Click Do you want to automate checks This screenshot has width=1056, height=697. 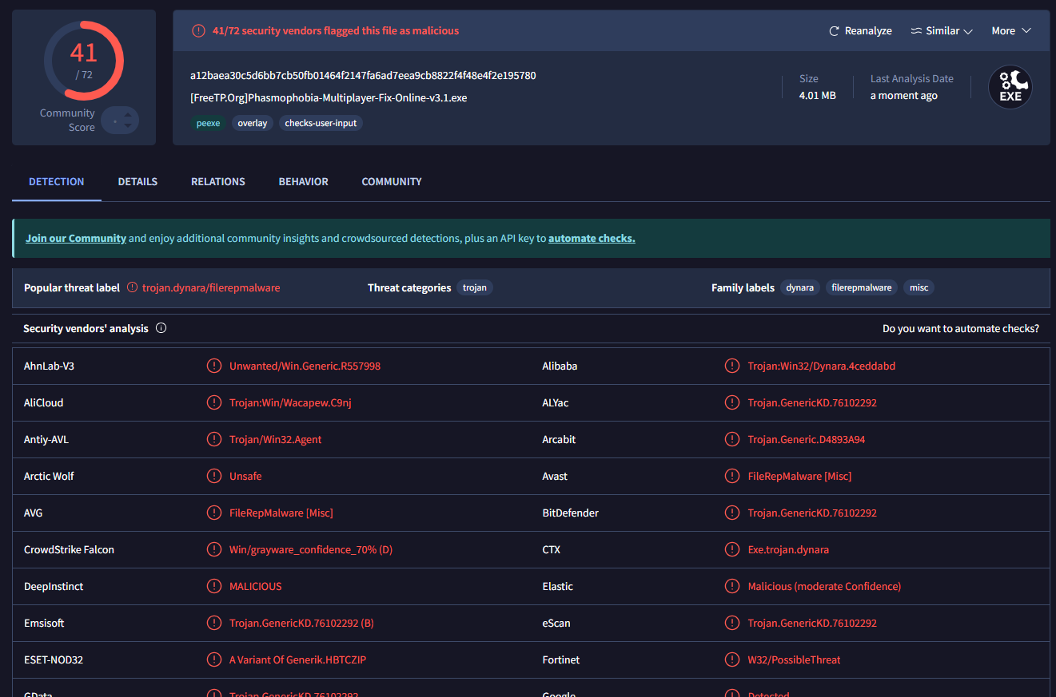[x=961, y=329]
